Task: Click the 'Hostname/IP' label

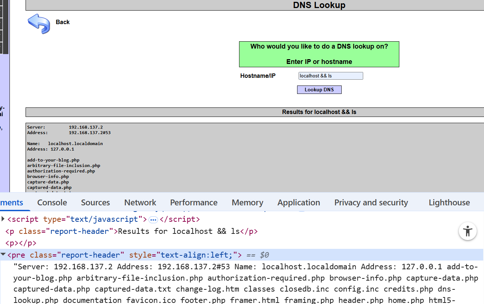Action: click(x=258, y=76)
